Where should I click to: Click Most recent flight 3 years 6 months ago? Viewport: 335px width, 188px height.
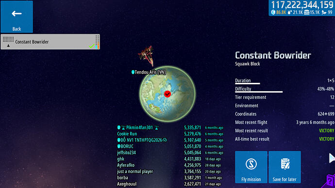[315, 123]
